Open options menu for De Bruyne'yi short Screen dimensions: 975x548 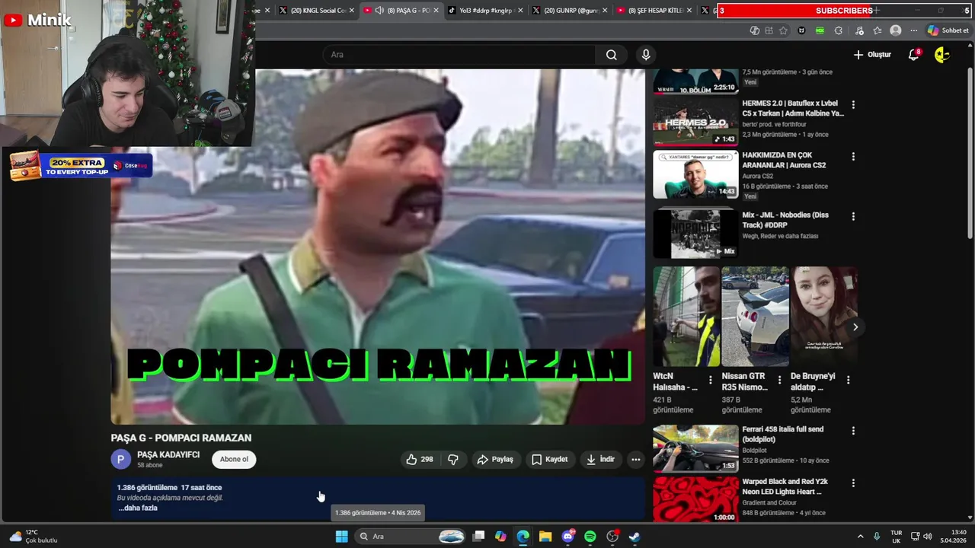click(x=848, y=380)
